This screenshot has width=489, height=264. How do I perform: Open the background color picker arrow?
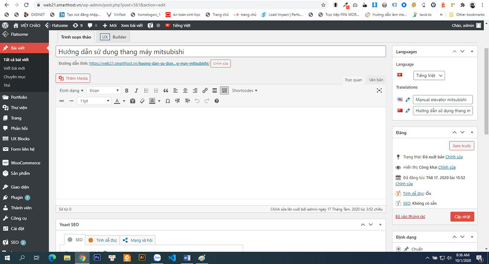point(159,101)
